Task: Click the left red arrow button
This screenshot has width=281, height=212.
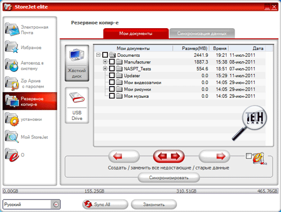Action: 124,156
